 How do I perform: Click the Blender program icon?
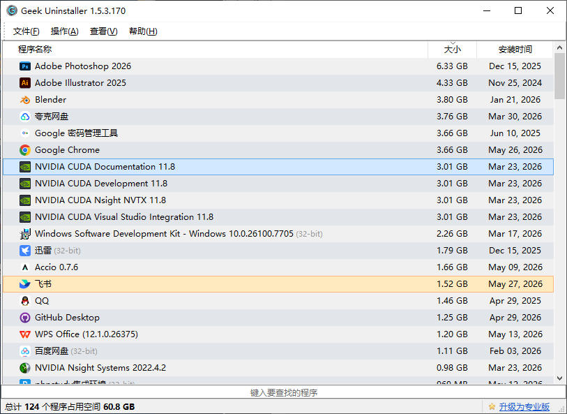[25, 100]
